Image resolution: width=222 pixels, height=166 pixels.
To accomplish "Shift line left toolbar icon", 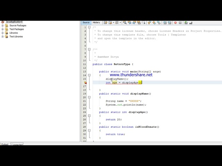I will point(165,22).
